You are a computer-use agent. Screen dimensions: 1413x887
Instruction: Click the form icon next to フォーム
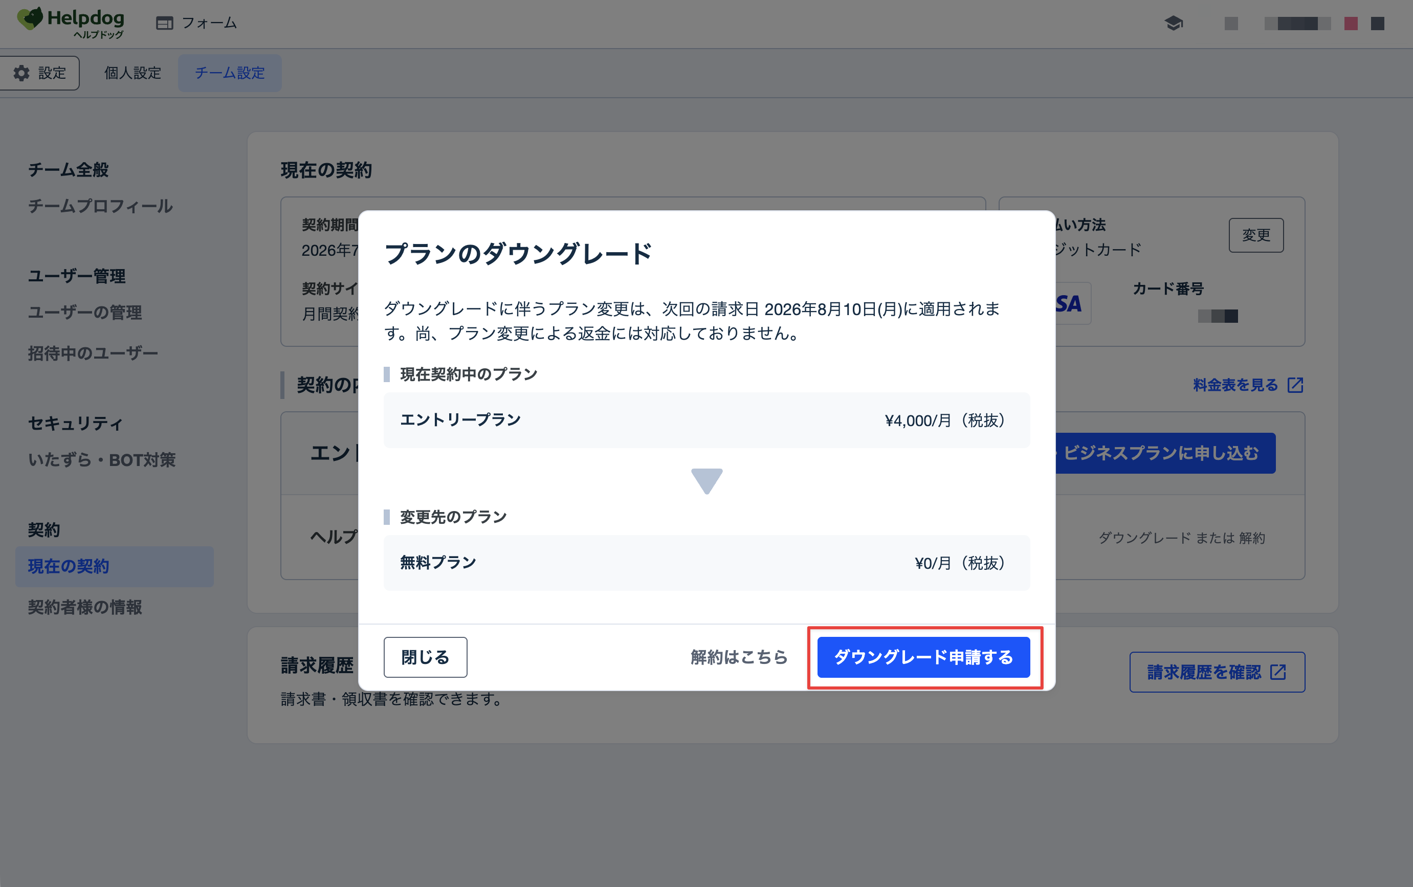point(165,23)
